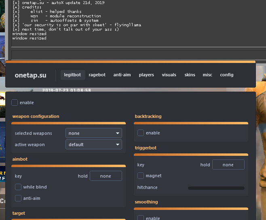This screenshot has height=220, width=266.
Task: Open the skins tab
Action: (x=190, y=75)
